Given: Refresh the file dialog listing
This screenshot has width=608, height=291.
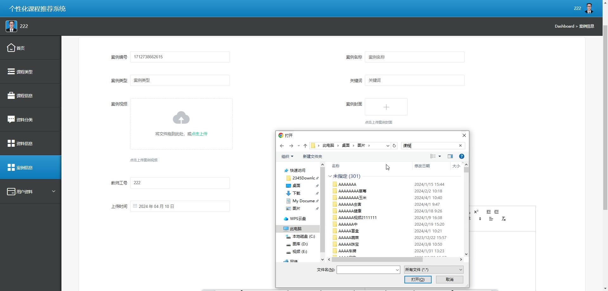Looking at the screenshot, I should point(394,146).
